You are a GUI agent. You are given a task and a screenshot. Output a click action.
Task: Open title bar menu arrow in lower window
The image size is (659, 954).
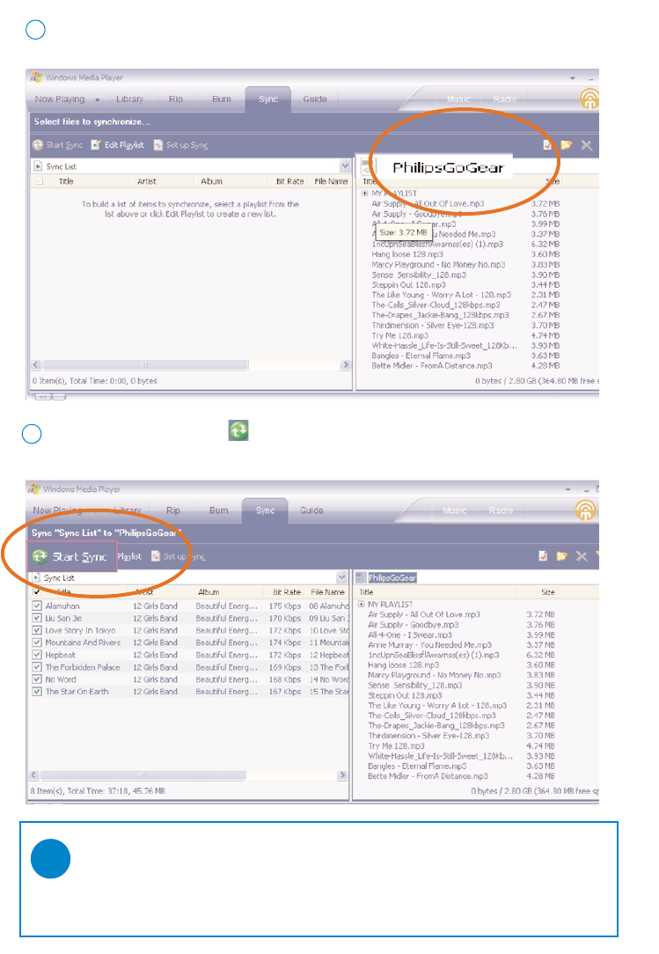pos(567,489)
